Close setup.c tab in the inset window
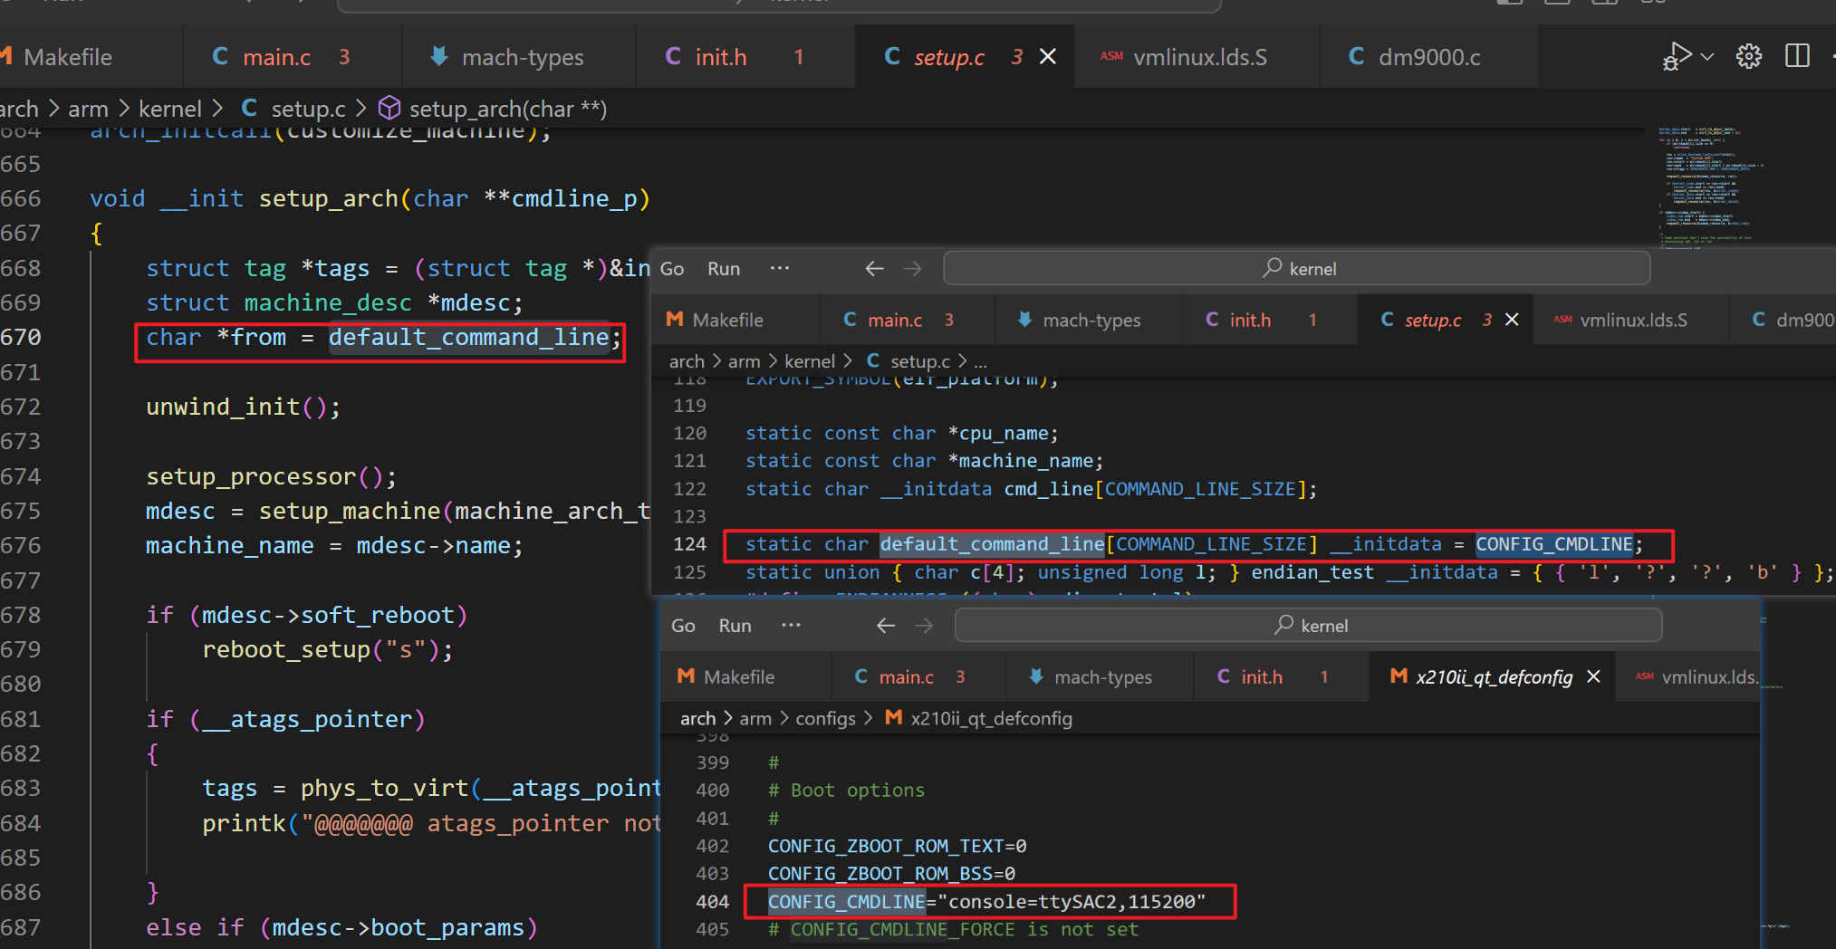The height and width of the screenshot is (949, 1836). coord(1512,320)
